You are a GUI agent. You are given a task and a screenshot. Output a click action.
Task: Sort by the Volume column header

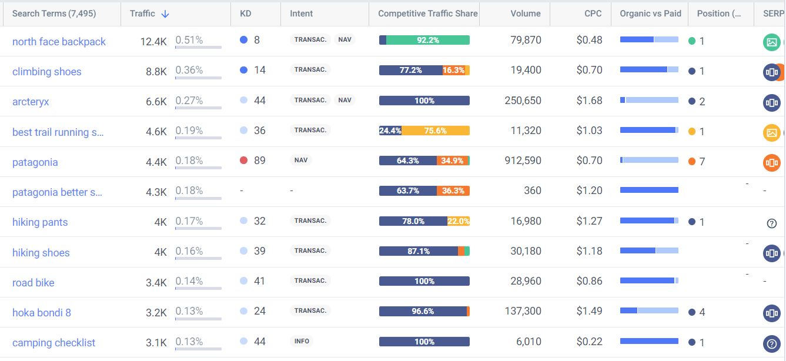(525, 13)
